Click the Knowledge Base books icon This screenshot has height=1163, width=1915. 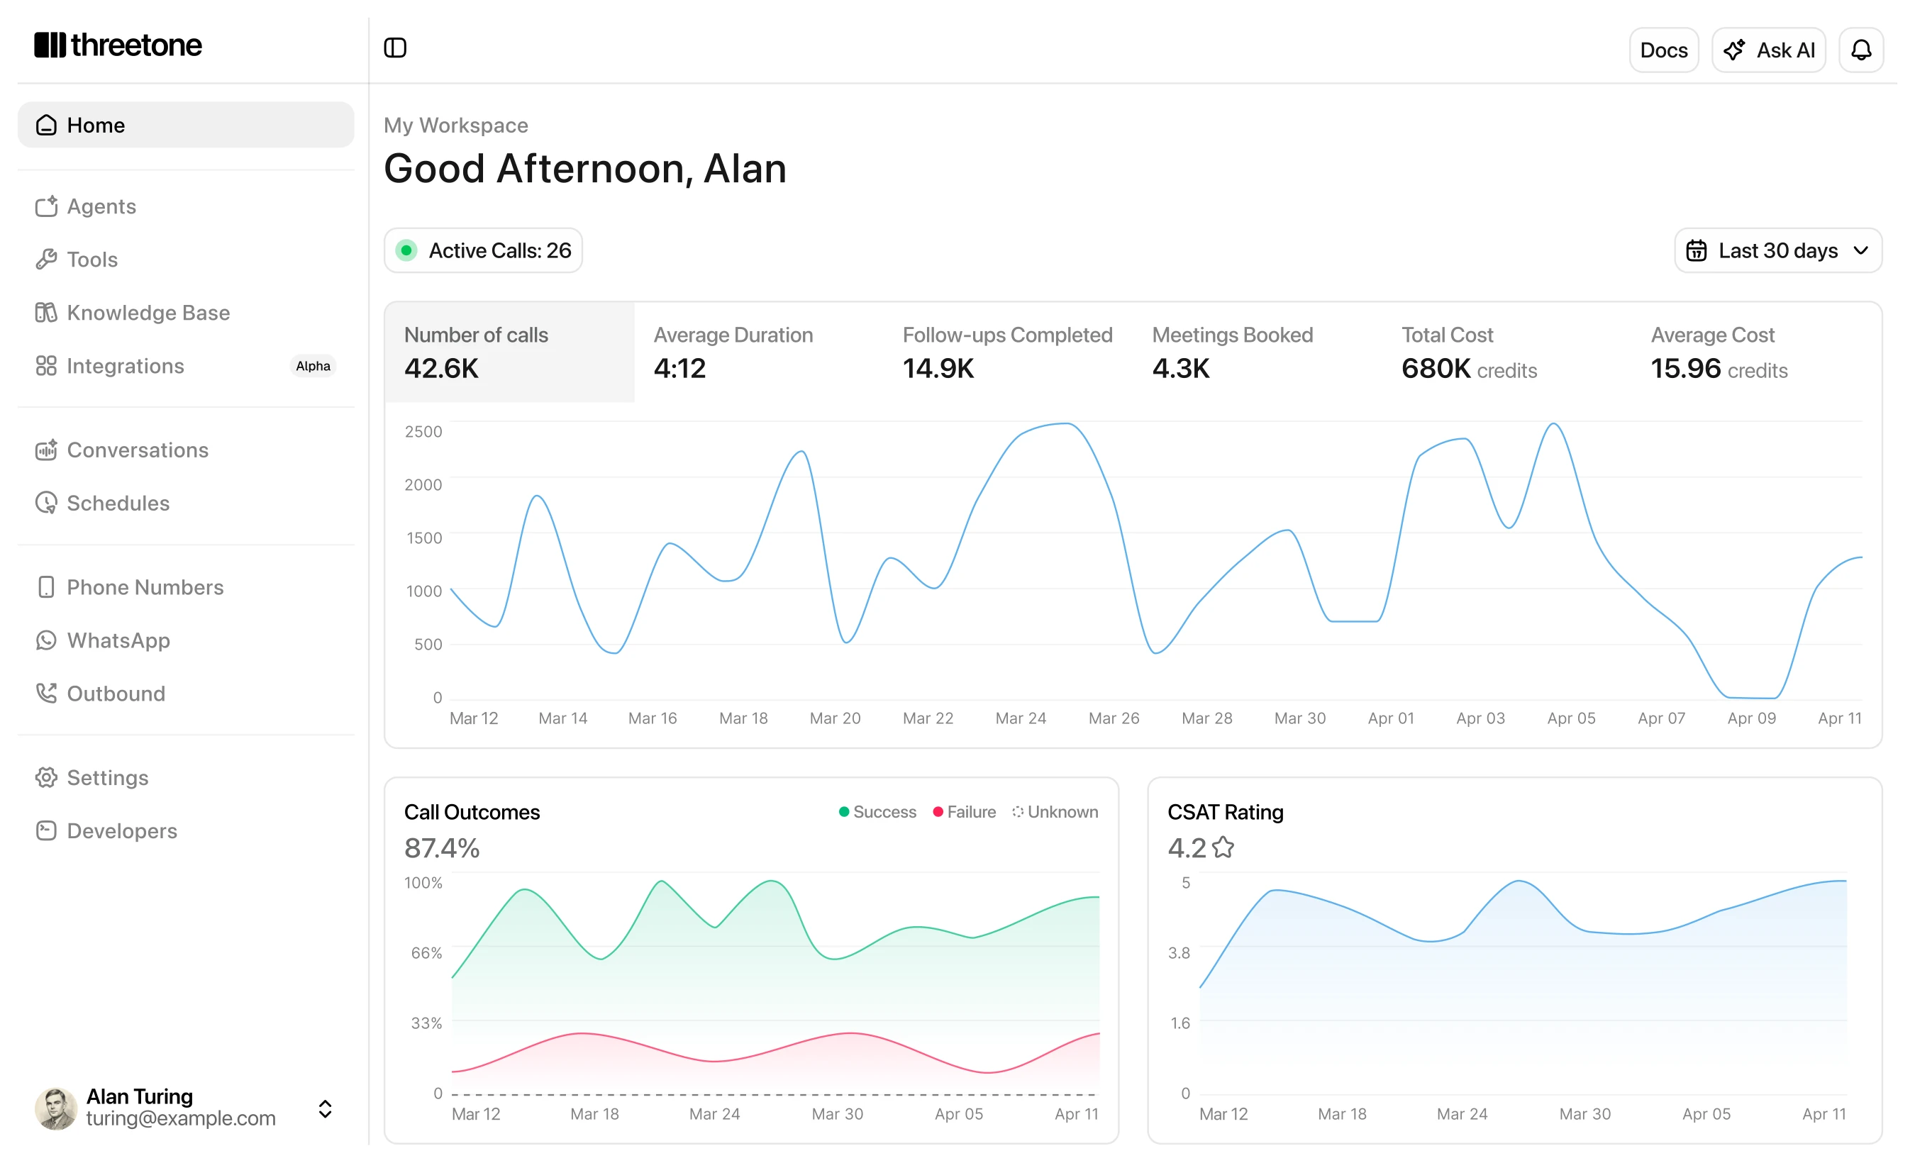click(46, 312)
